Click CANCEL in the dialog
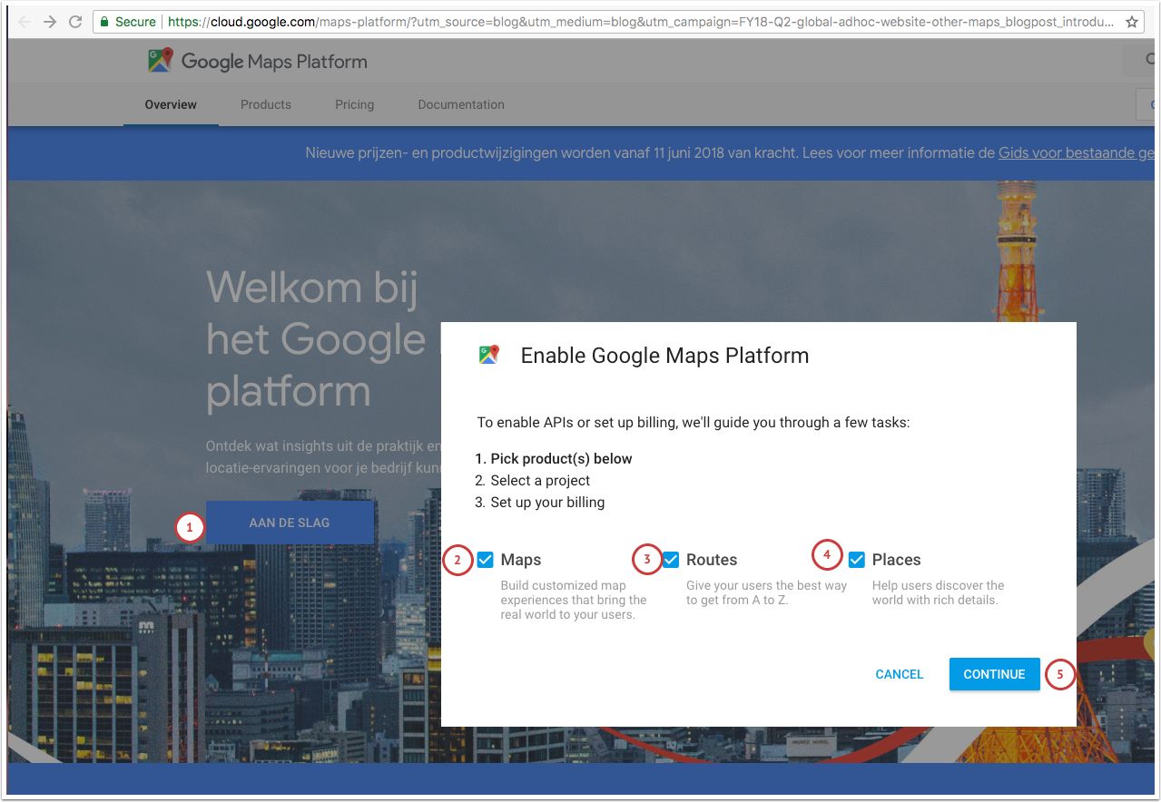The width and height of the screenshot is (1161, 802). click(900, 674)
